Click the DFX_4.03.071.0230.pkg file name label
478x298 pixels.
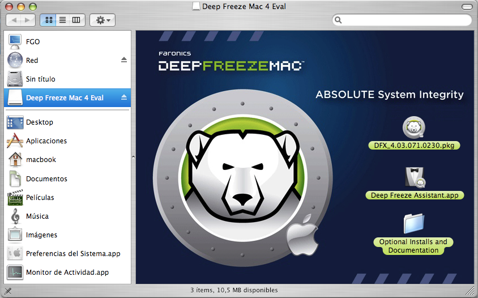(x=414, y=146)
